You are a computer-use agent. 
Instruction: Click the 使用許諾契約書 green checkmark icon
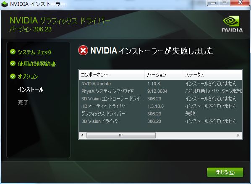(x=13, y=64)
